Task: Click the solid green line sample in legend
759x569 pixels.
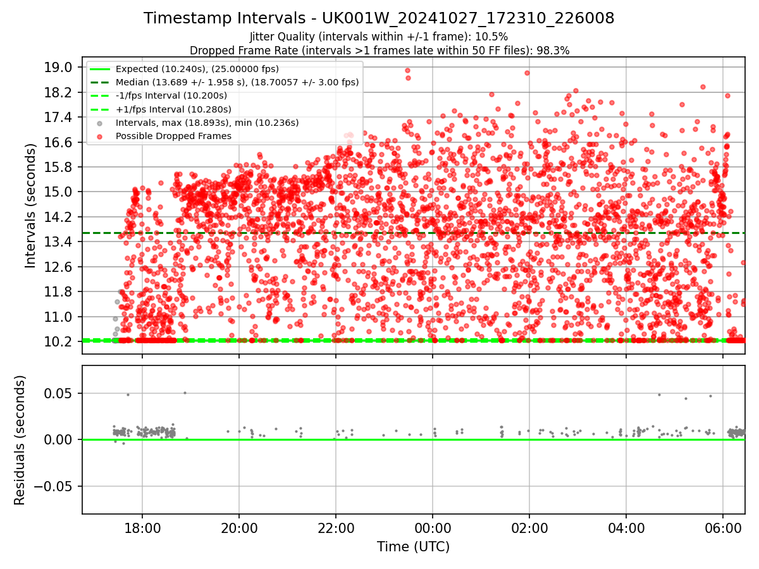Action: point(101,69)
